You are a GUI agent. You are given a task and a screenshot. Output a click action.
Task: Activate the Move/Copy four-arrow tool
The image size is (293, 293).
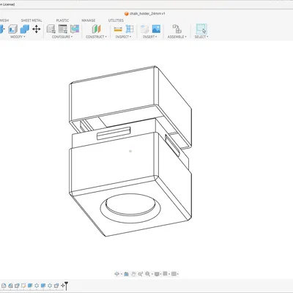tap(37, 29)
